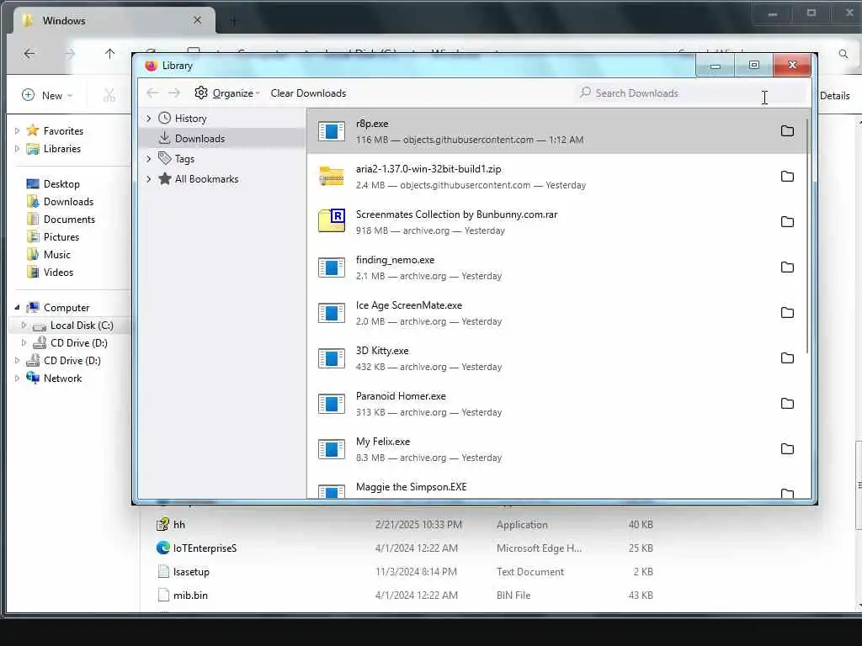Viewport: 862px width, 646px height.
Task: Click Details button in Explorer
Action: tap(834, 96)
